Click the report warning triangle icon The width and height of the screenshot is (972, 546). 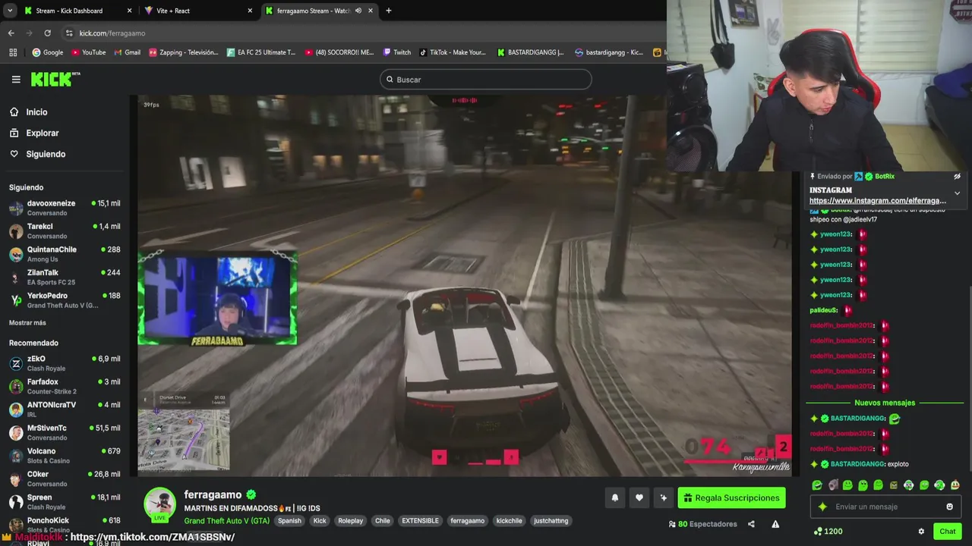point(775,524)
